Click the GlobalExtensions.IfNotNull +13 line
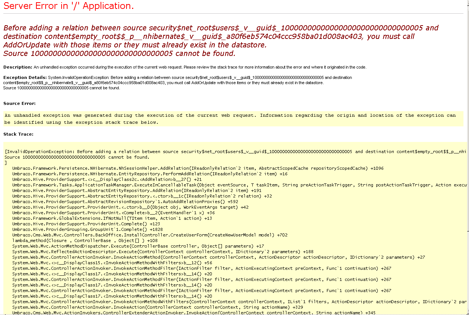The height and width of the screenshot is (315, 469). [x=112, y=218]
